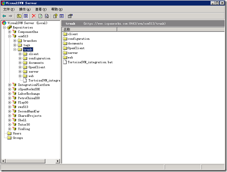This screenshot has width=227, height=172.
Task: Expand the documents folder in tree
Action: [20, 63]
